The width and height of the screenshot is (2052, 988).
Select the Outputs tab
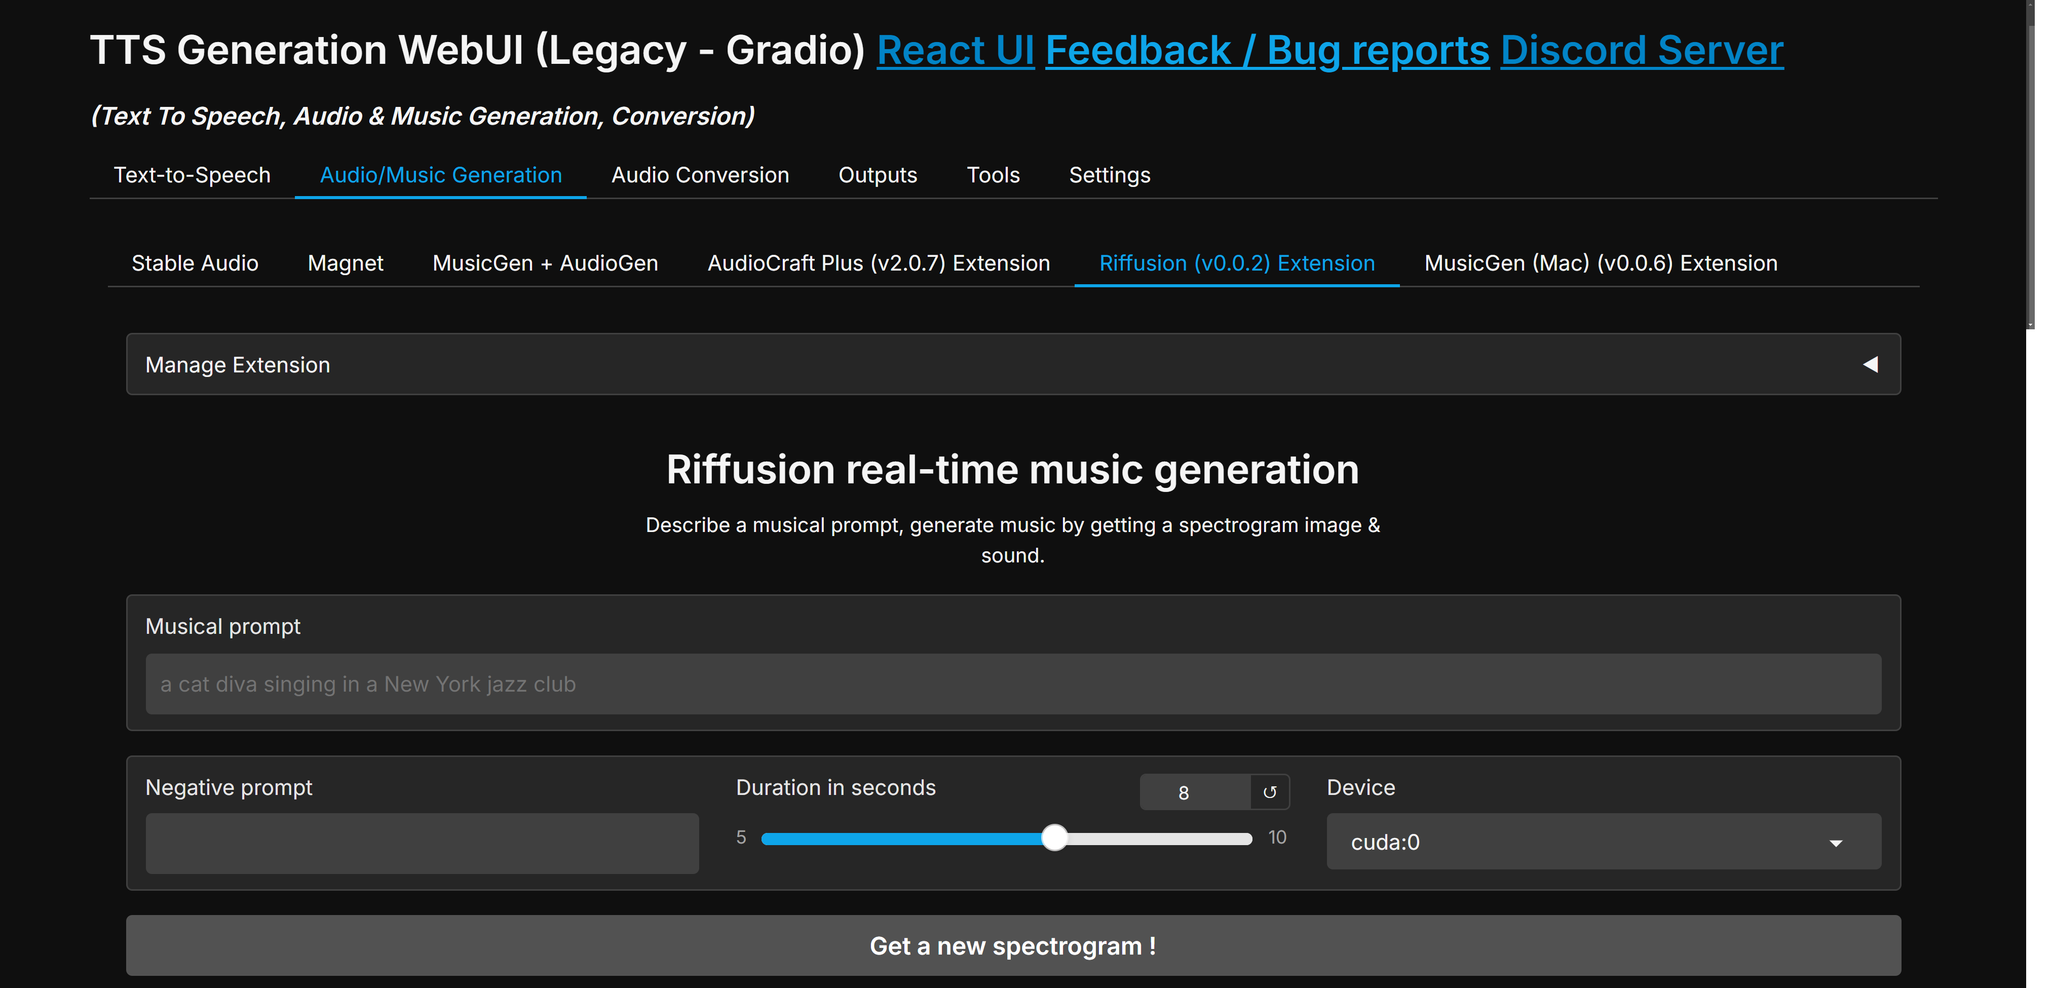(877, 174)
